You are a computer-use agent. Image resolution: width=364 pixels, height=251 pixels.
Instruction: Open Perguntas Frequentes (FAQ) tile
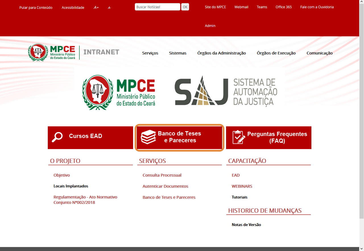pos(269,138)
